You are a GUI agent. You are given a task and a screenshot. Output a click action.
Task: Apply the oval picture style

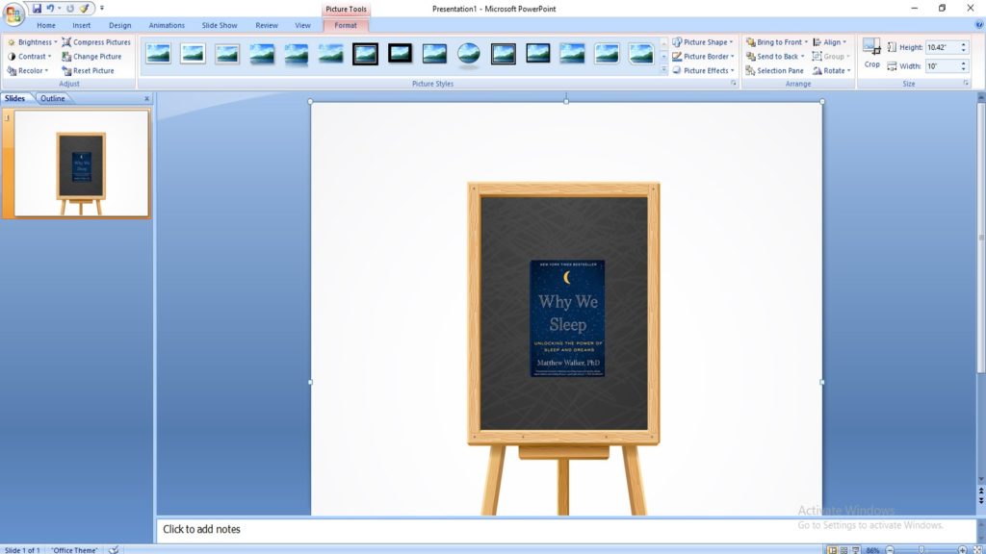point(469,54)
